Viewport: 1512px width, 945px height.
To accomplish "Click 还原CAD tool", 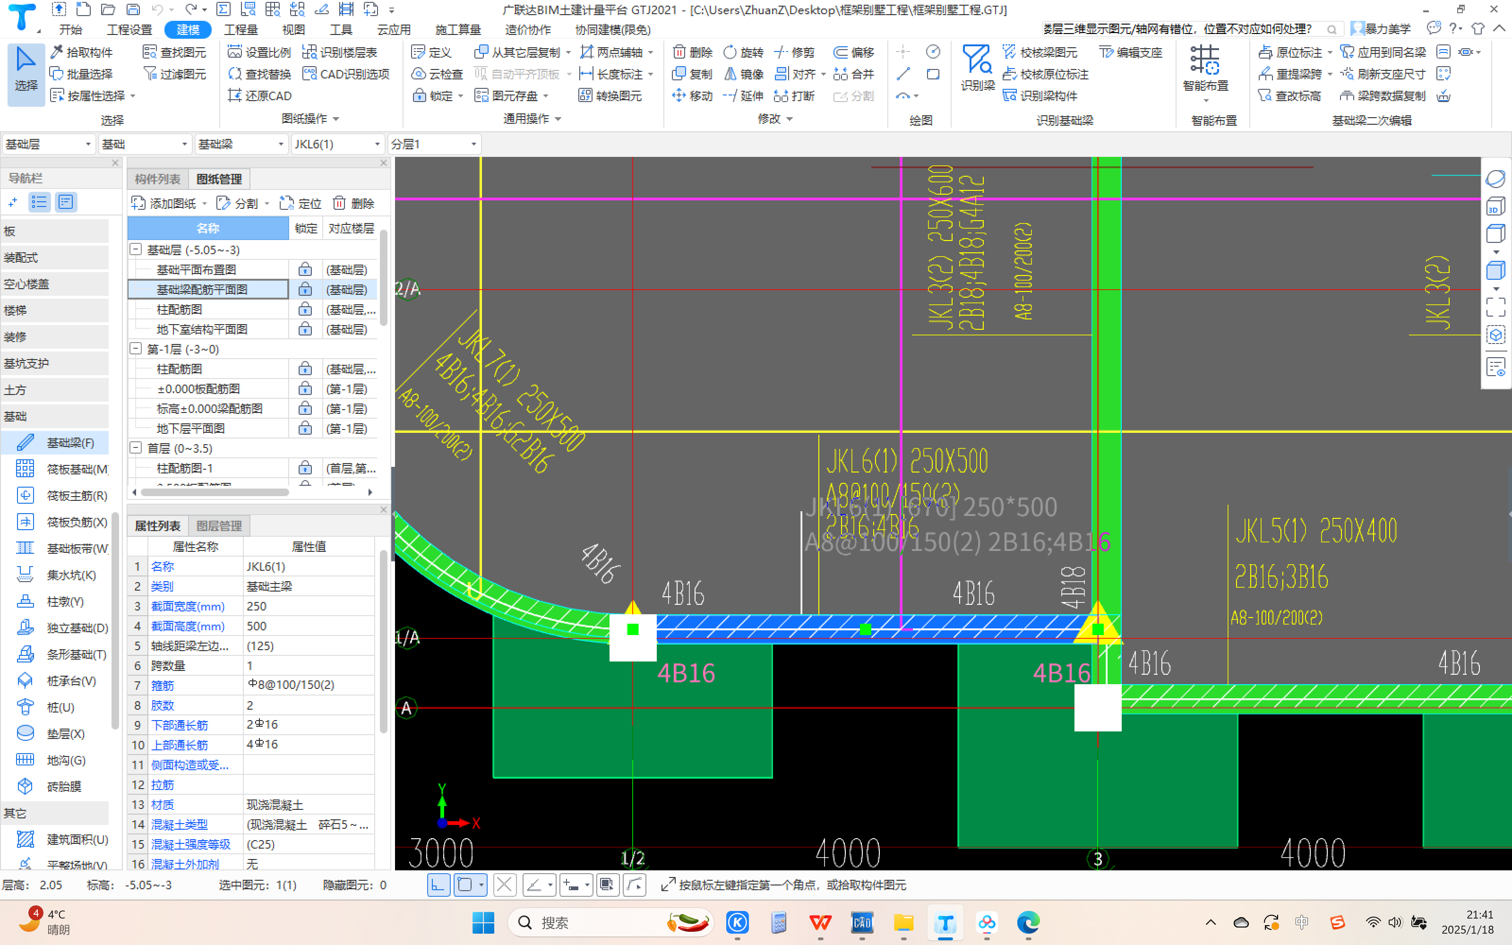I will 259,95.
